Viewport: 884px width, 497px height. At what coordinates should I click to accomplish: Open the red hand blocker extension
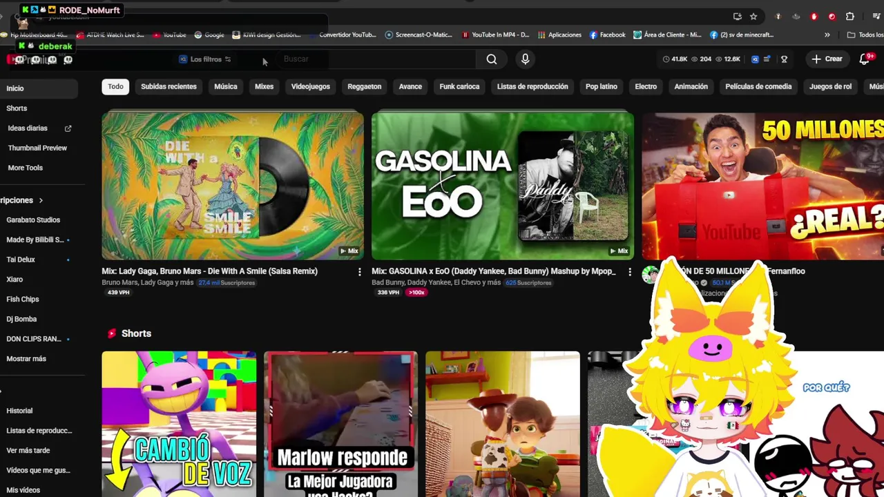pos(814,17)
